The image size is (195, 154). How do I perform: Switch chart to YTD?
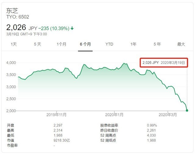click(x=109, y=44)
